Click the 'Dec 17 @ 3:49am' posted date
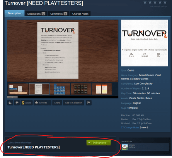The width and height of the screenshot is (172, 158). pos(142,119)
